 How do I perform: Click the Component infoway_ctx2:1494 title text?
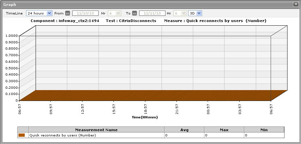click(65, 21)
